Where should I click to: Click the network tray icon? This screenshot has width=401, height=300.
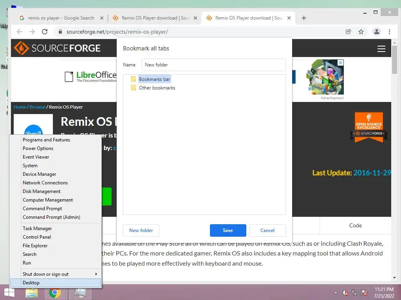click(x=355, y=293)
